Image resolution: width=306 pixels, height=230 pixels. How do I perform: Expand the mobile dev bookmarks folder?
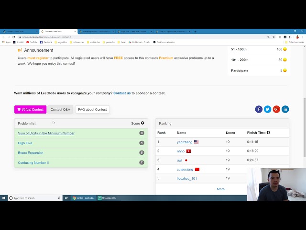tap(94, 42)
